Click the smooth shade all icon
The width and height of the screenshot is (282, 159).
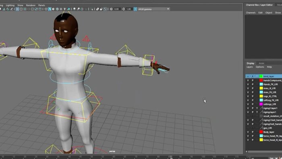pos(50,9)
